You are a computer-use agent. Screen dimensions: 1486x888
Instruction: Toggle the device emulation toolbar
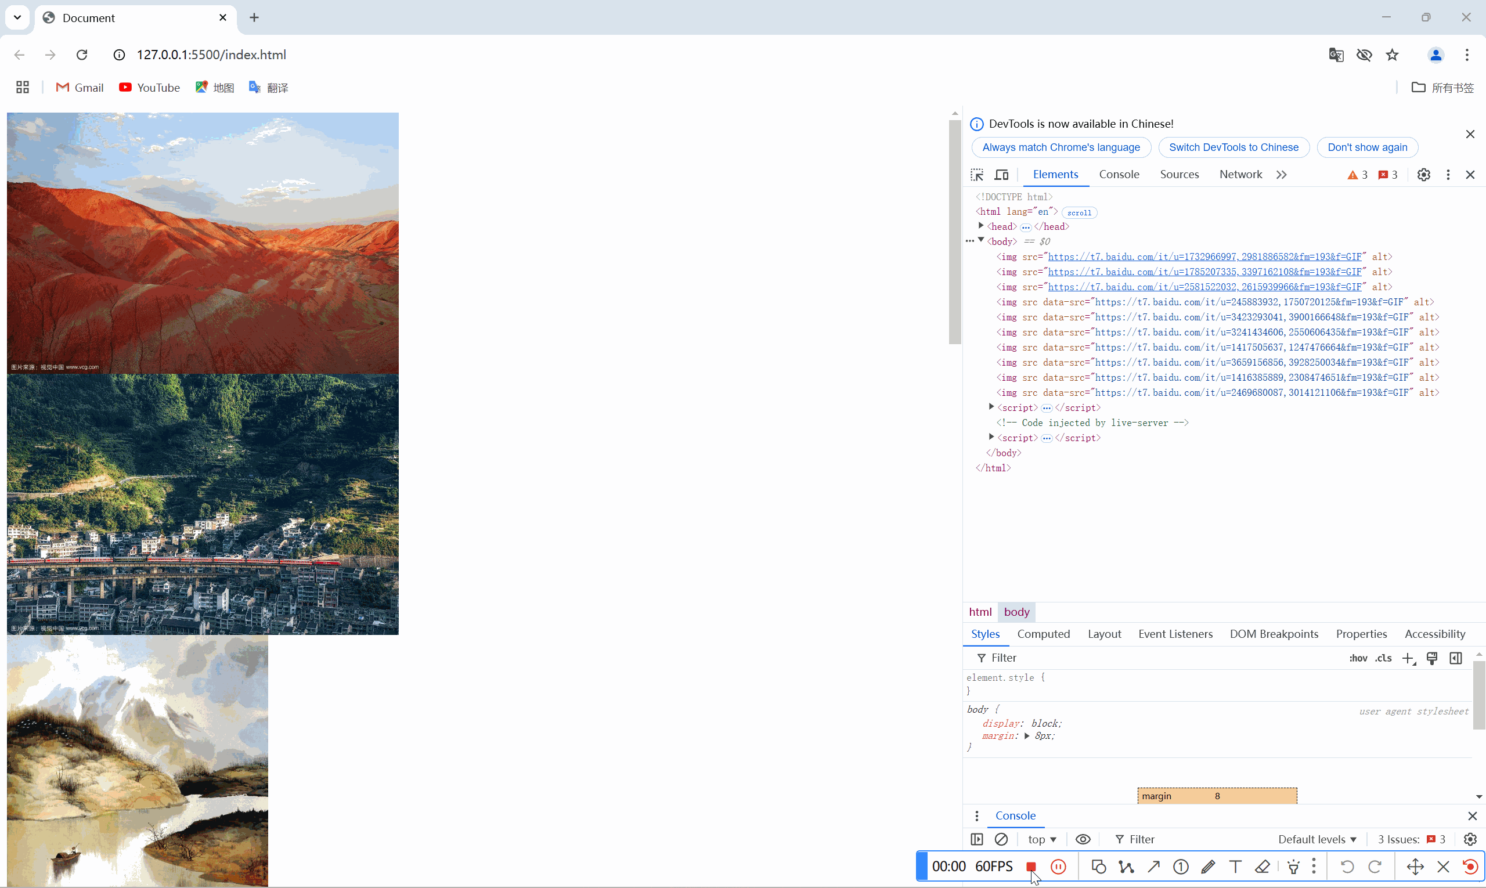coord(1001,174)
